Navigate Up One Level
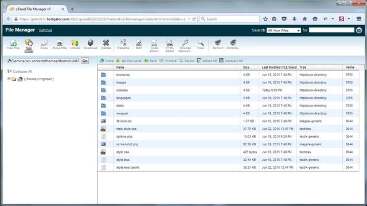This screenshot has width=367, height=206. click(128, 61)
